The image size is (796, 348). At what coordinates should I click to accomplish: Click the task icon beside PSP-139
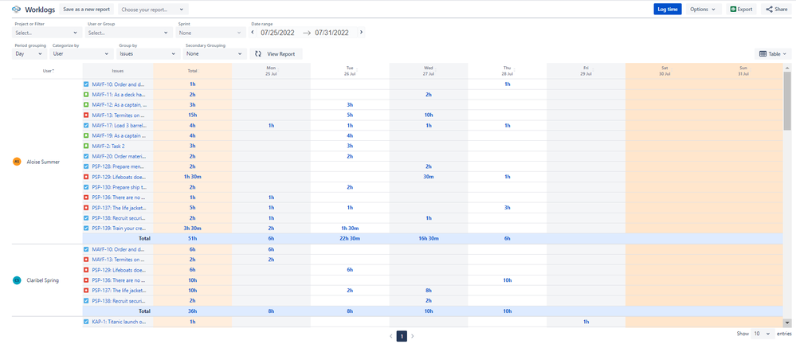[86, 229]
